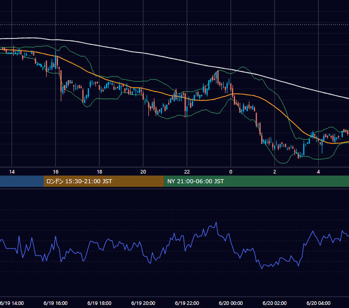The image size is (349, 308).
Task: Click the 4 hour label on price chart axis
Action: tap(319, 172)
